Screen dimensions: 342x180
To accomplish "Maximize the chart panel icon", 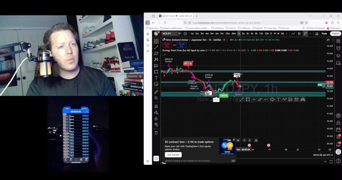I will tap(331, 162).
